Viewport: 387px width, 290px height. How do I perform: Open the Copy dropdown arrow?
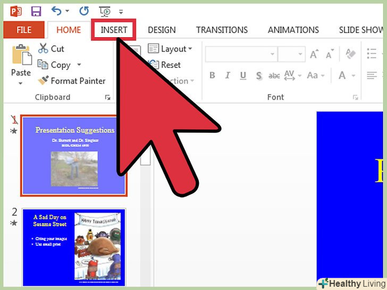79,65
